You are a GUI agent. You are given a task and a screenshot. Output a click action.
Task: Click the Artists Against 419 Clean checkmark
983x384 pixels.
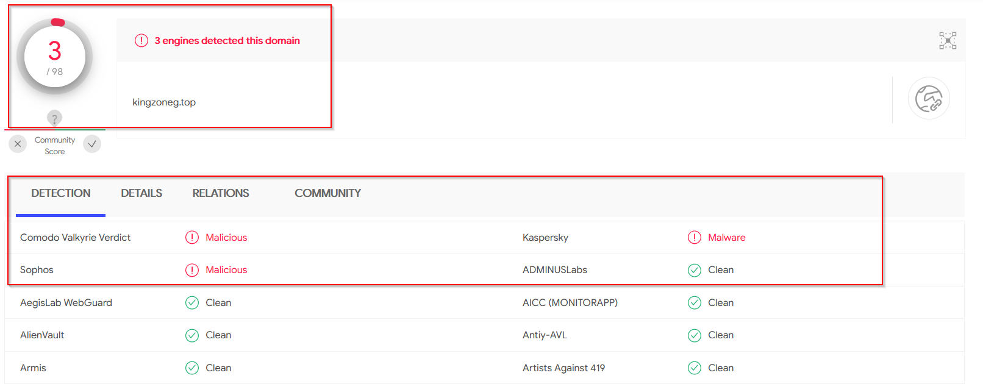(694, 368)
